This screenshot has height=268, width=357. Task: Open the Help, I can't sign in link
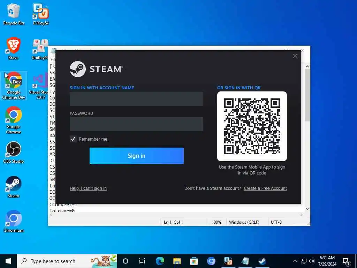pos(88,188)
